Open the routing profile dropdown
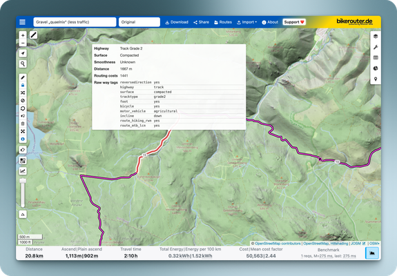 (75, 22)
